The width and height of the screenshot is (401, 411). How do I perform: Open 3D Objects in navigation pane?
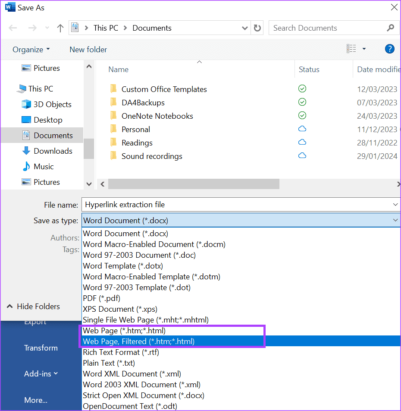click(x=46, y=104)
